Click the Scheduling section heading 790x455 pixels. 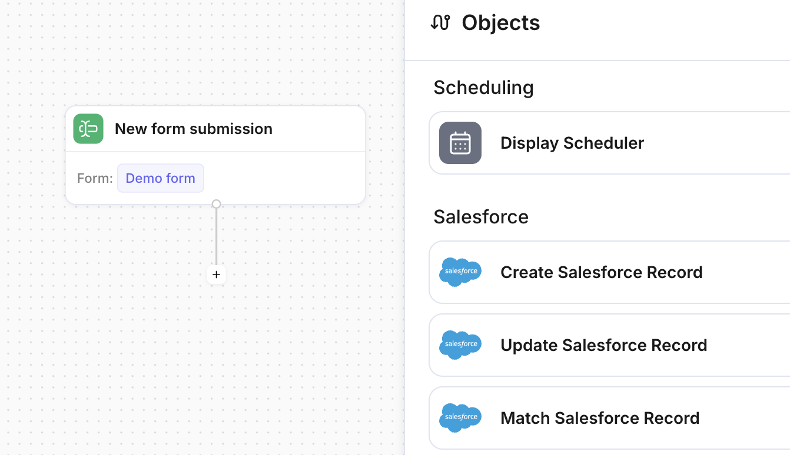(484, 87)
